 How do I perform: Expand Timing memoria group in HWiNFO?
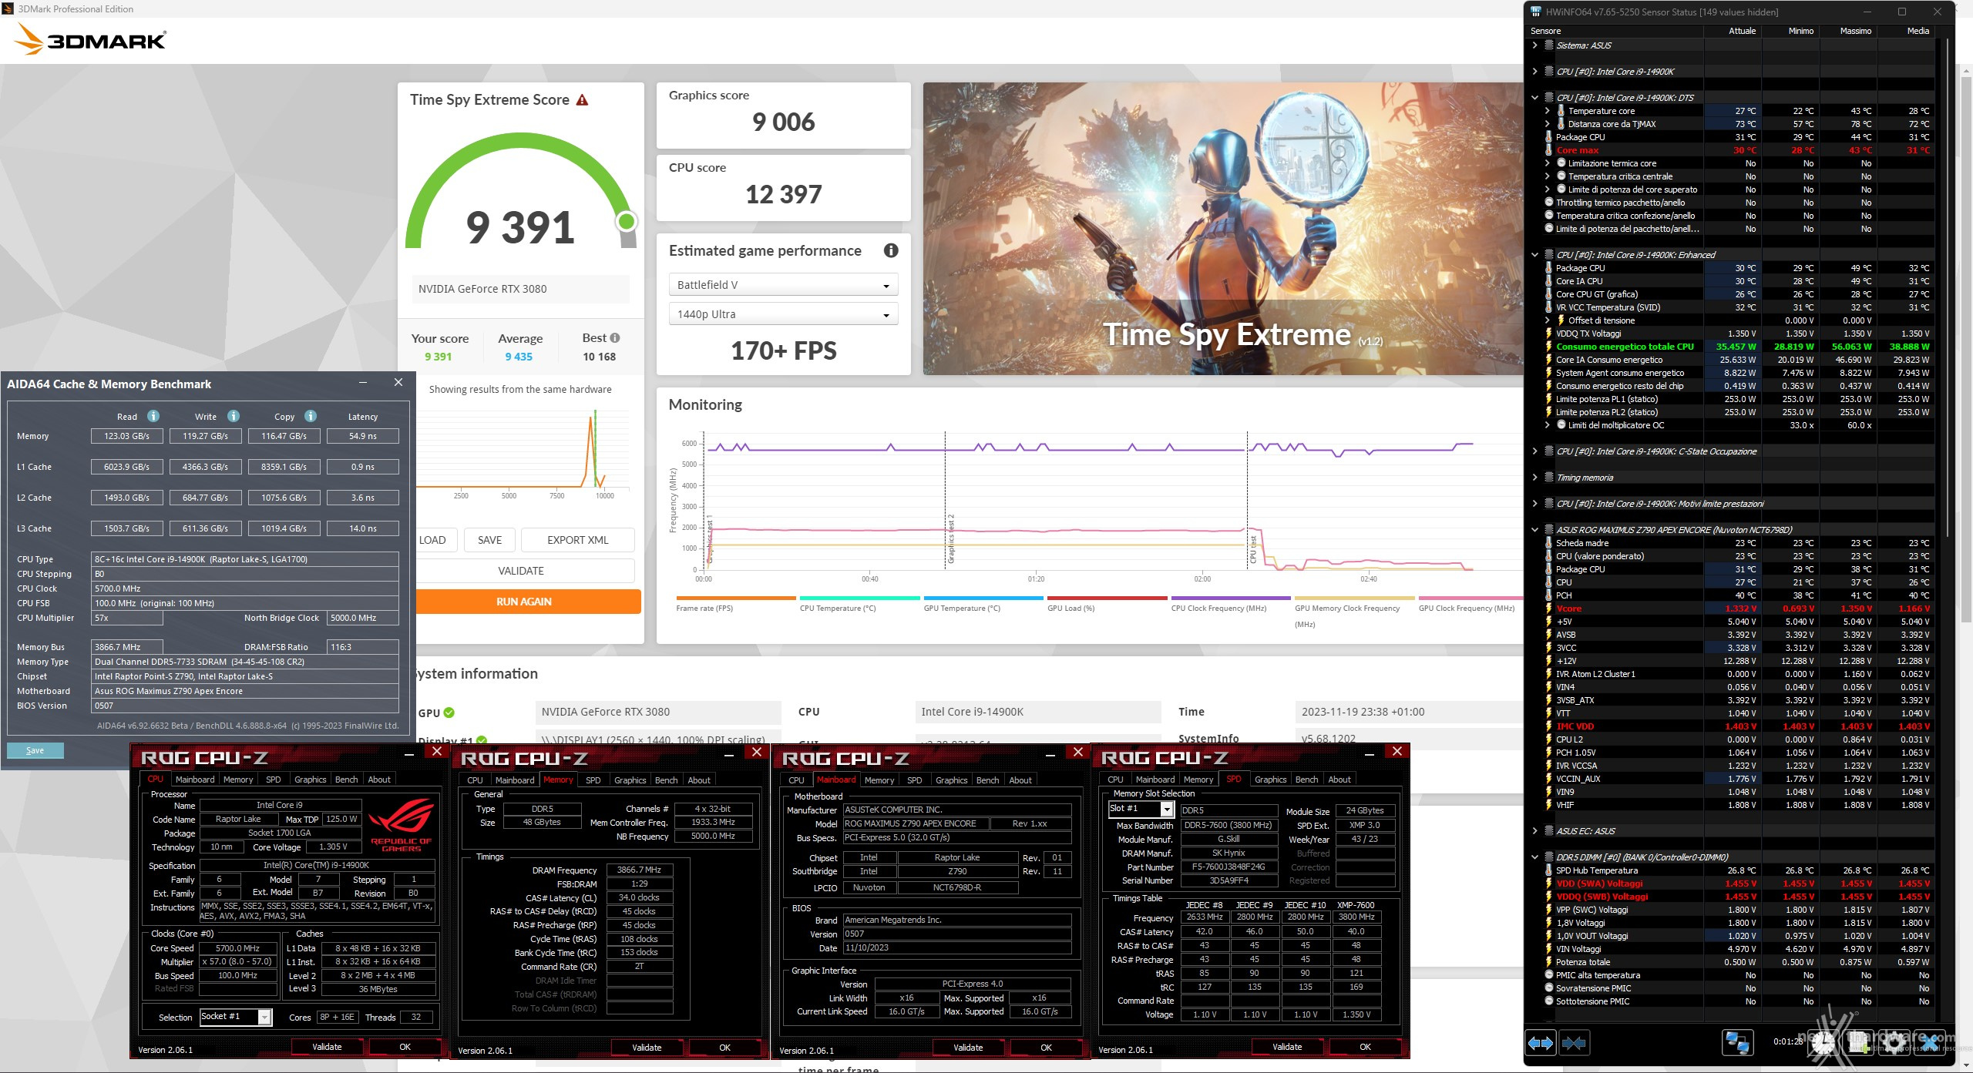click(x=1535, y=478)
